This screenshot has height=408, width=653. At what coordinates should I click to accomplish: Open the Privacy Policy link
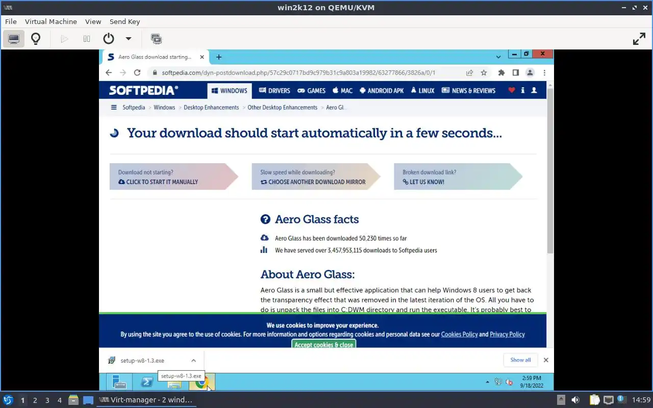coord(507,335)
